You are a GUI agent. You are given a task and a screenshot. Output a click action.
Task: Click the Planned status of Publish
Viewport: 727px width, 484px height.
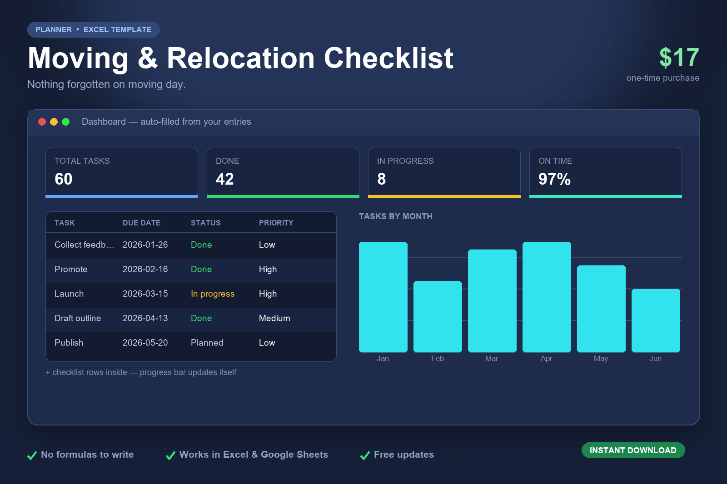coord(207,343)
